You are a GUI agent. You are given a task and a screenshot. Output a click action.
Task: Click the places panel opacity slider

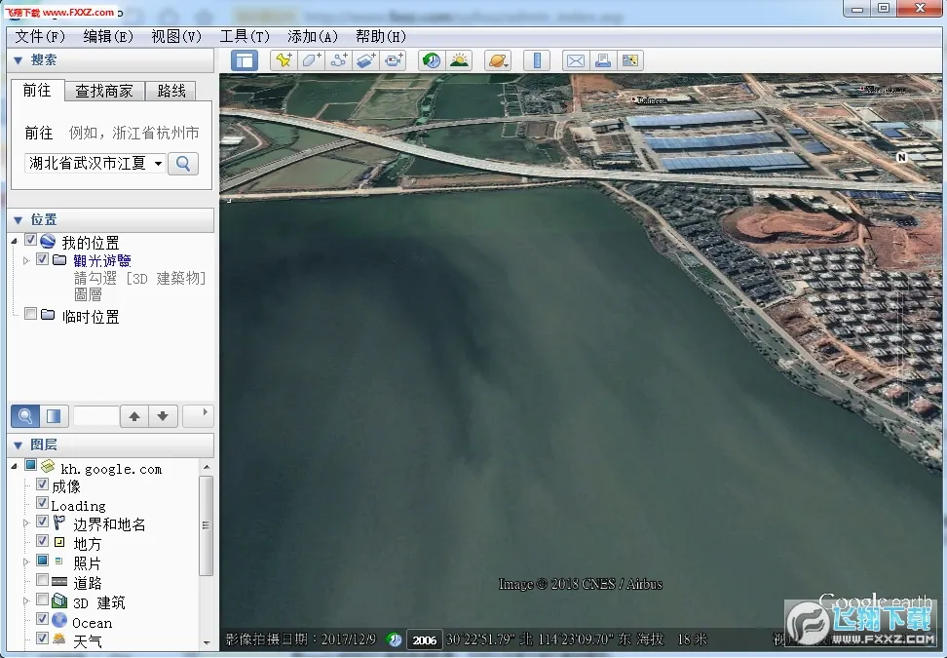tap(96, 416)
